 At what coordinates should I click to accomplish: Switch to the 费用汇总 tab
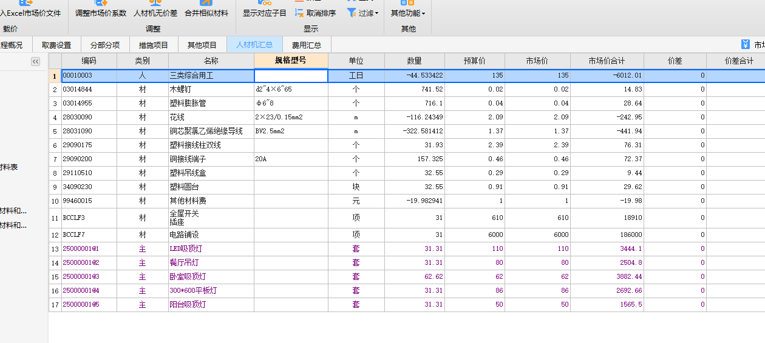[307, 45]
